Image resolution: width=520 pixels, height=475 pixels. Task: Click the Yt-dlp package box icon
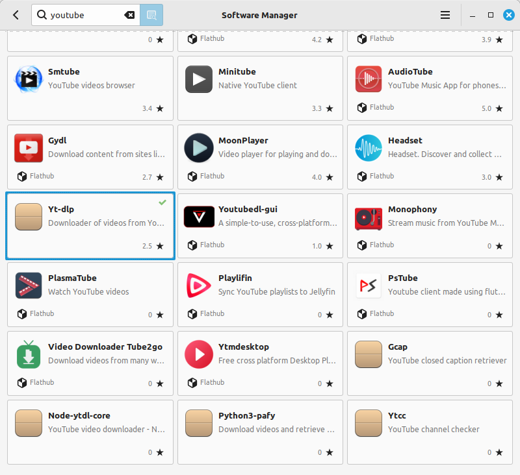tap(29, 217)
